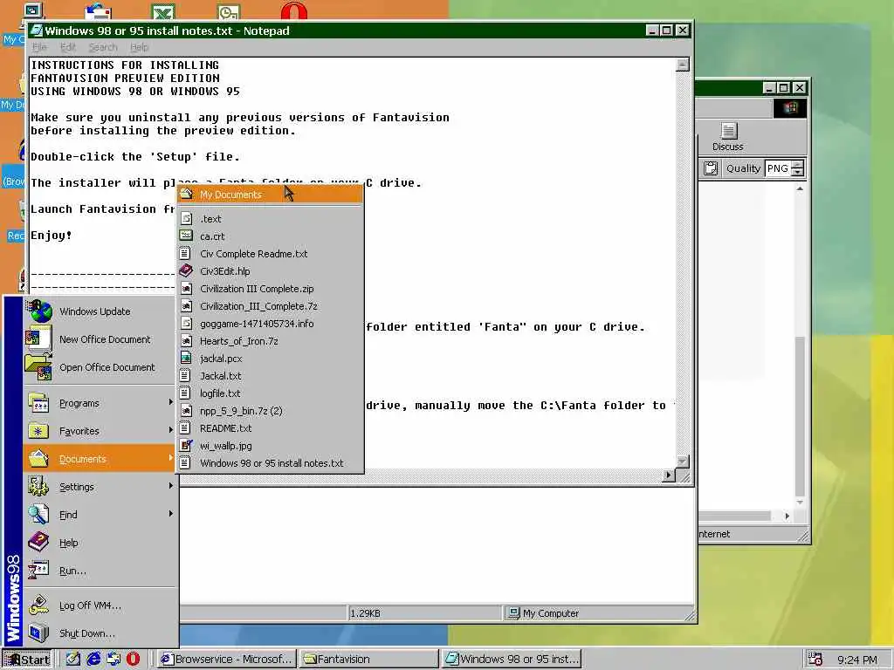The width and height of the screenshot is (894, 670).
Task: Click Notepad vertical scrollbar down arrow
Action: click(683, 461)
